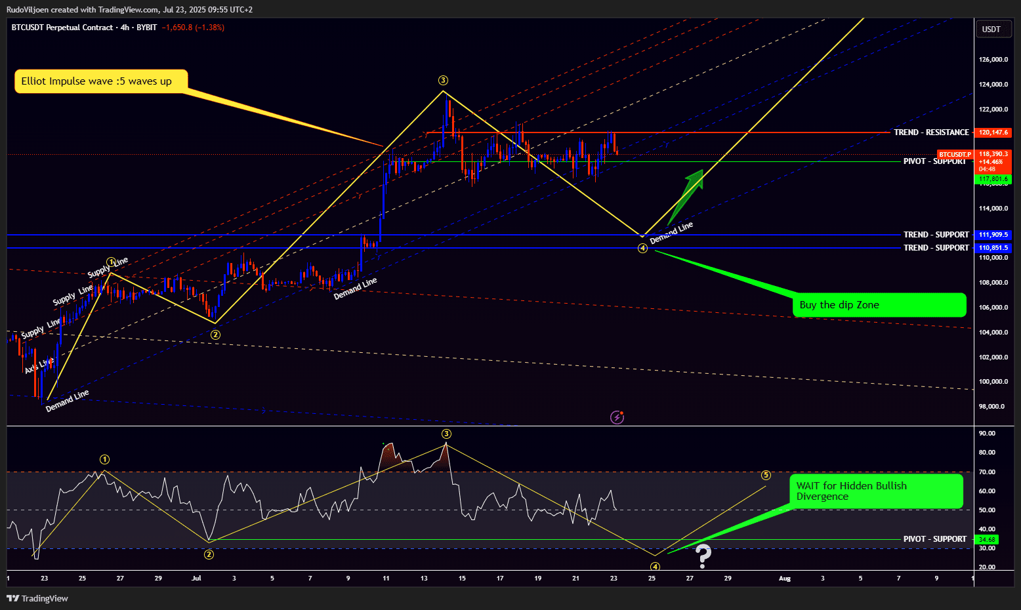Viewport: 1021px width, 610px height.
Task: Click the 34.68 RSI level tag
Action: (987, 540)
